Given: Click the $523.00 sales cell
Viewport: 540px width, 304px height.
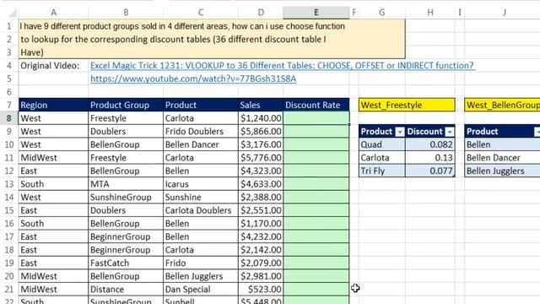Looking at the screenshot, I should pos(261,289).
